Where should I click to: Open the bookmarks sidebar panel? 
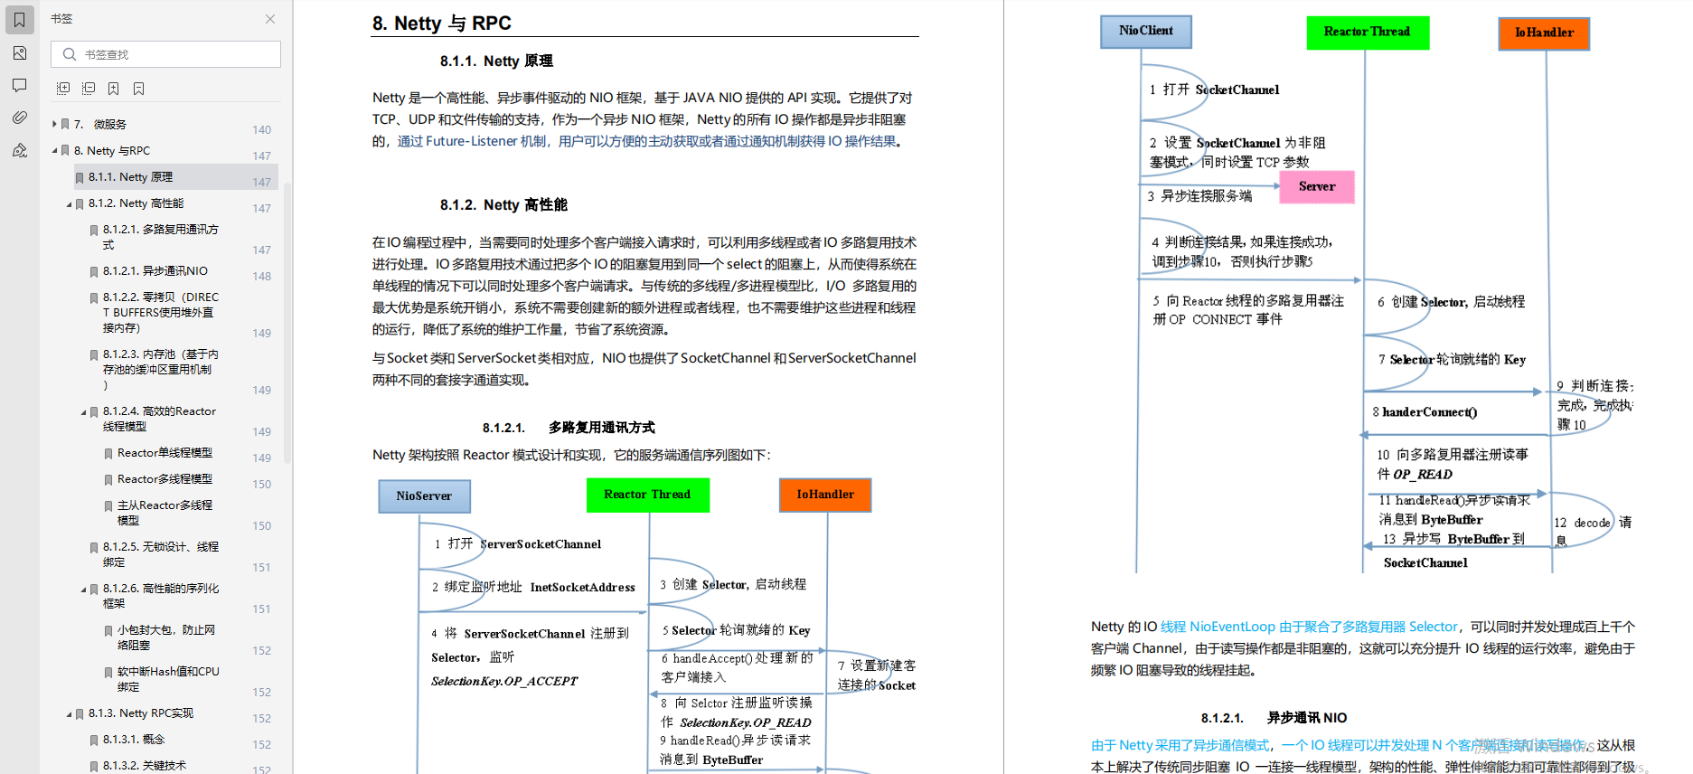(20, 19)
